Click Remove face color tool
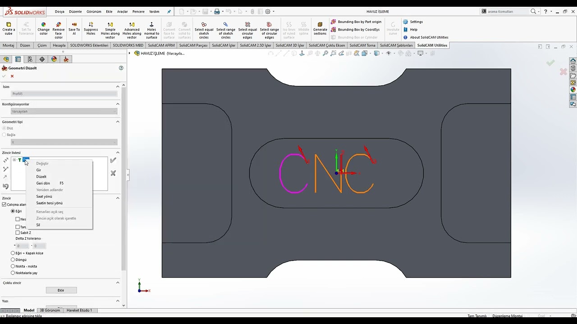This screenshot has width=577, height=324. tap(59, 31)
